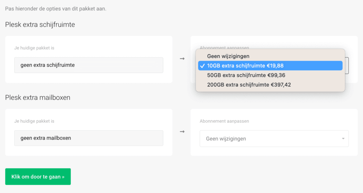Screen dimensions: 363x193
Task: Open the mailboxen 'Geen wijzigingen' select box
Action: [269, 139]
